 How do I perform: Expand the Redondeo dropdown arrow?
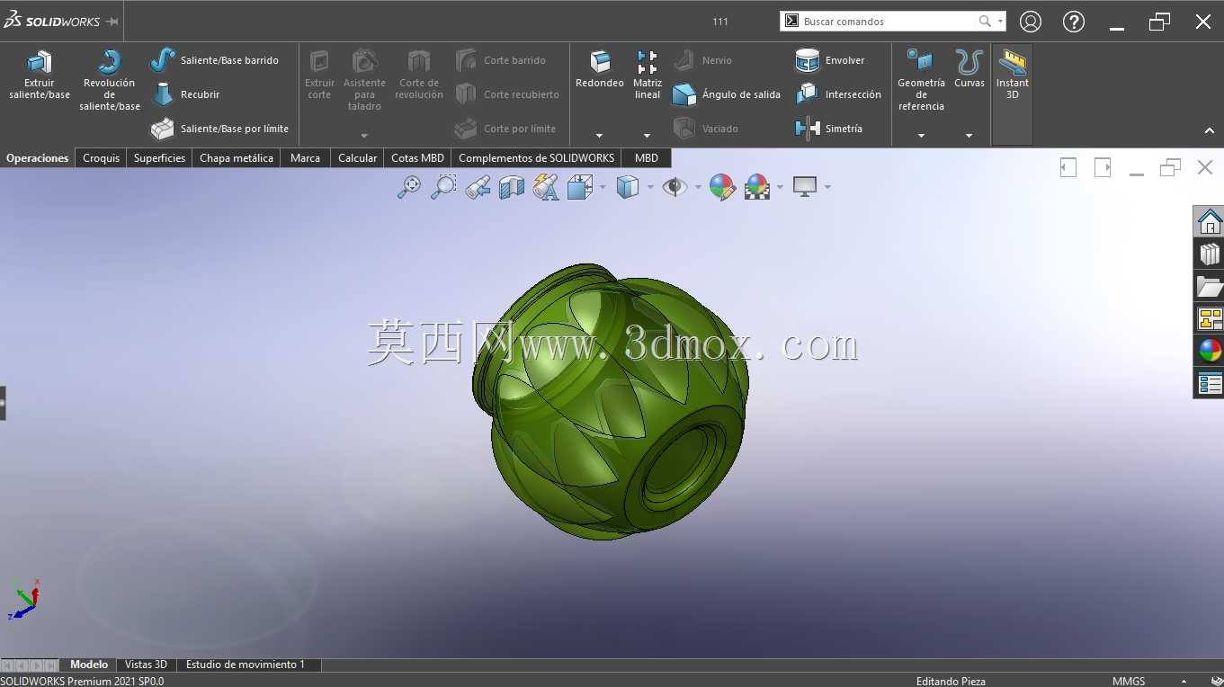[600, 136]
